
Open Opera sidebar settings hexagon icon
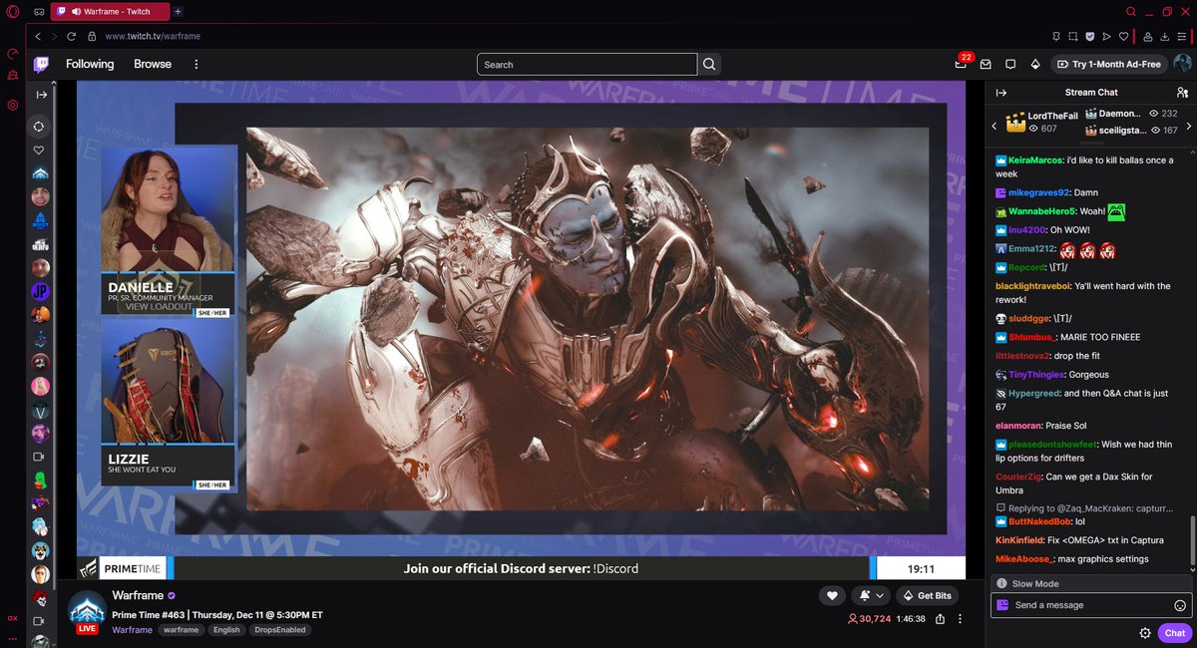pyautogui.click(x=13, y=105)
